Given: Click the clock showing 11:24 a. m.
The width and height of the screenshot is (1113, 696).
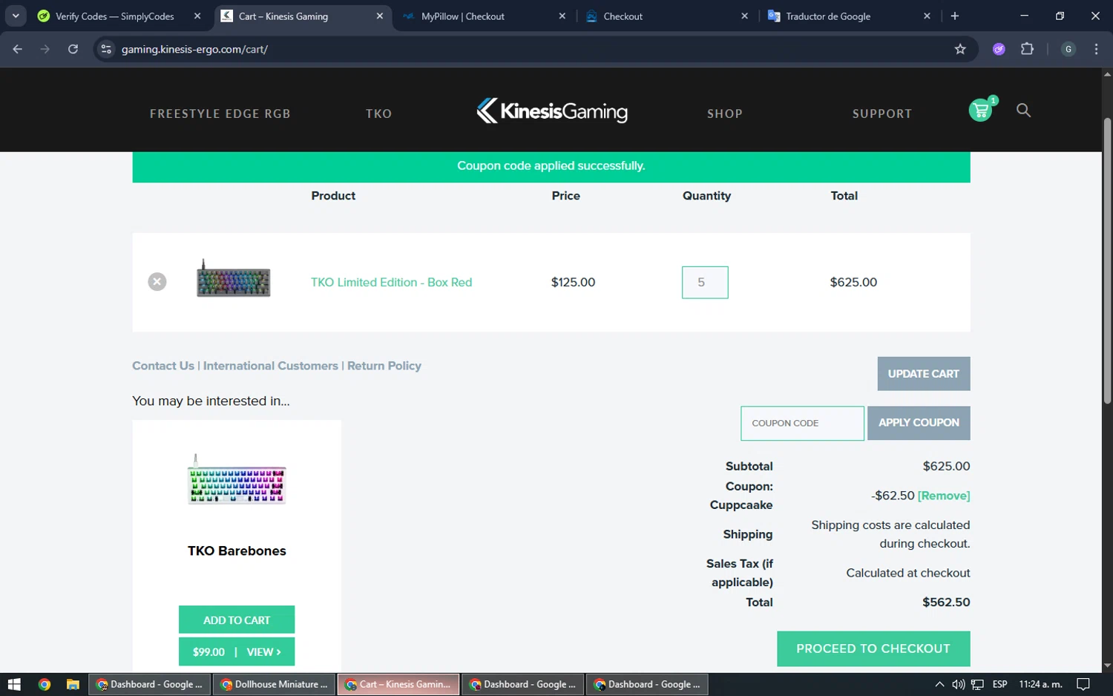Looking at the screenshot, I should [x=1040, y=684].
